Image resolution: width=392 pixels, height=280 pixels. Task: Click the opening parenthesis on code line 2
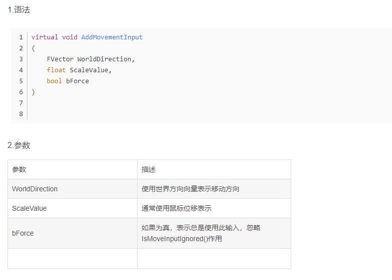point(33,48)
